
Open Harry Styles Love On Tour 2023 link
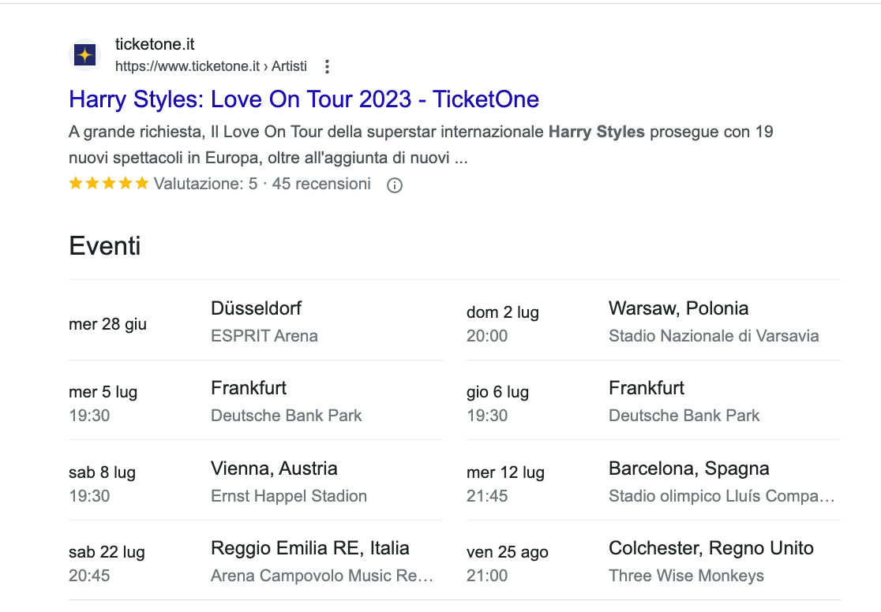pos(304,99)
